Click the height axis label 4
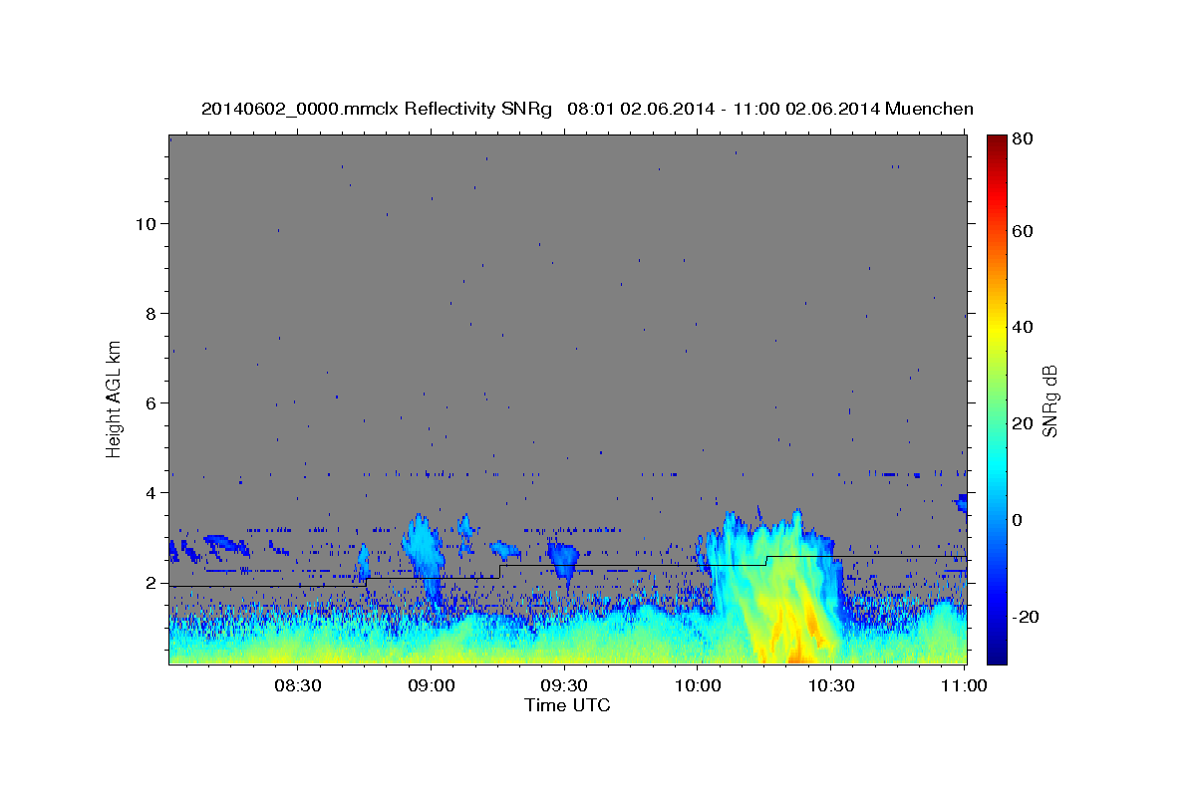 (151, 493)
